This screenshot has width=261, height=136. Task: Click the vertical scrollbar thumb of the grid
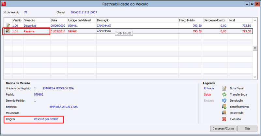(x=255, y=48)
